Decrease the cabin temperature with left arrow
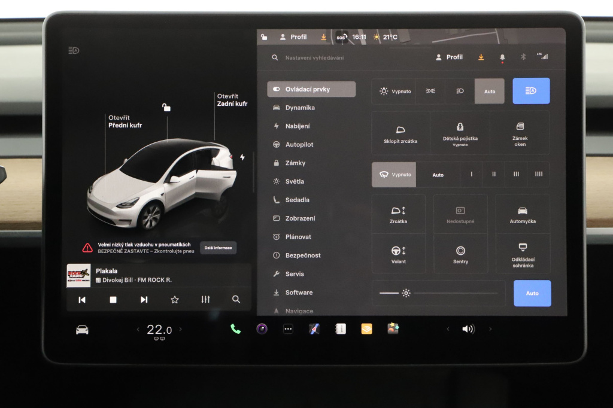The height and width of the screenshot is (408, 613). 138,330
